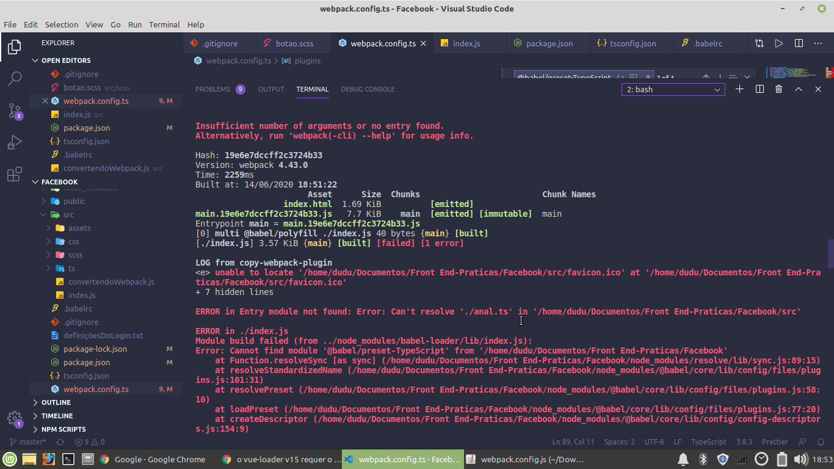Click Ln 89, Col 11 in status bar
The image size is (834, 469).
[573, 442]
